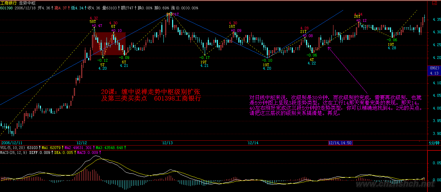Click the 5分钟 period label on the time axis
The width and height of the screenshot is (441, 192).
[x=433, y=143]
